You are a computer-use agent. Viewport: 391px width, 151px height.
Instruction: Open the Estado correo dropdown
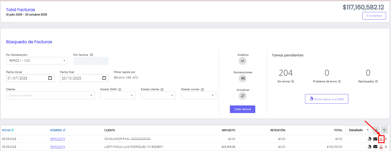[x=199, y=96]
